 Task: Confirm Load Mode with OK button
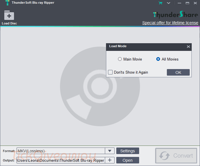178,72
